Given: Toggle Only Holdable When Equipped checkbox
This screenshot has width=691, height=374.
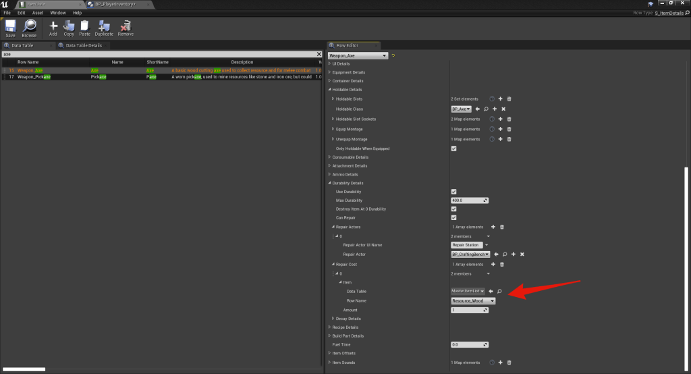Looking at the screenshot, I should pyautogui.click(x=453, y=149).
